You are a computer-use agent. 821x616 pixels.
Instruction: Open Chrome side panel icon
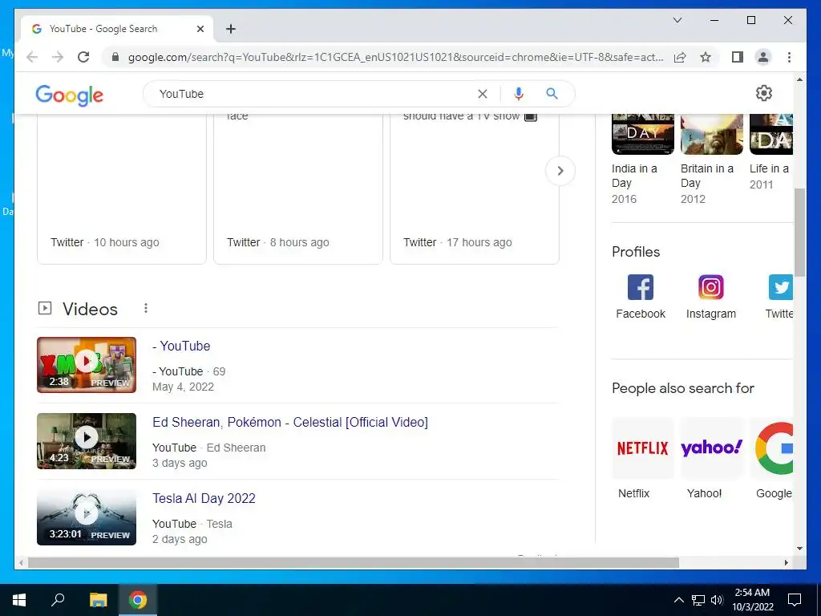coord(738,57)
